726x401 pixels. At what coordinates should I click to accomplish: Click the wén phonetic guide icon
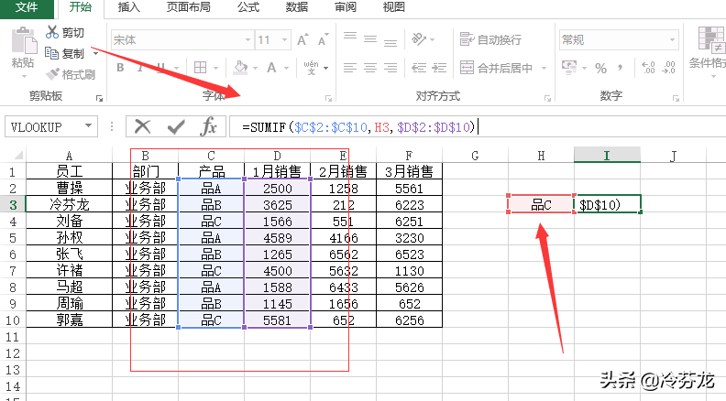tap(311, 68)
